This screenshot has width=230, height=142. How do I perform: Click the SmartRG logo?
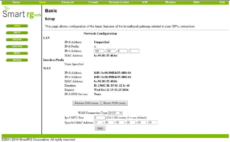[22, 13]
